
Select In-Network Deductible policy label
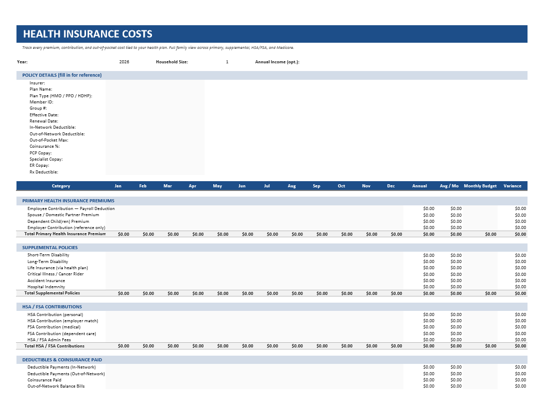tap(53, 128)
